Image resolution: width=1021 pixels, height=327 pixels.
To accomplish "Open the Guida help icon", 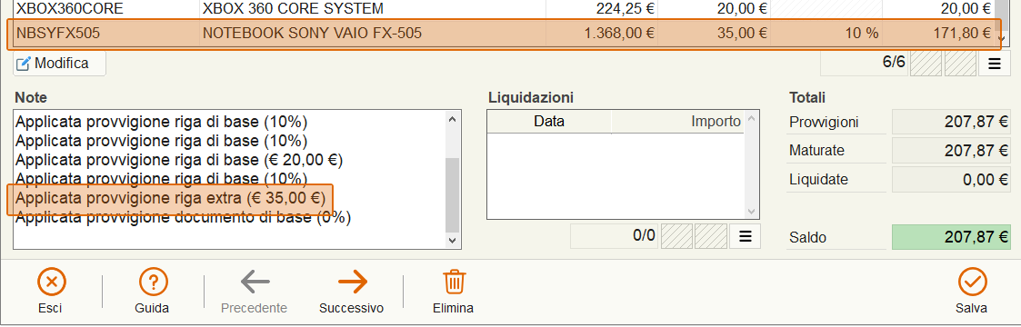I will 153,282.
